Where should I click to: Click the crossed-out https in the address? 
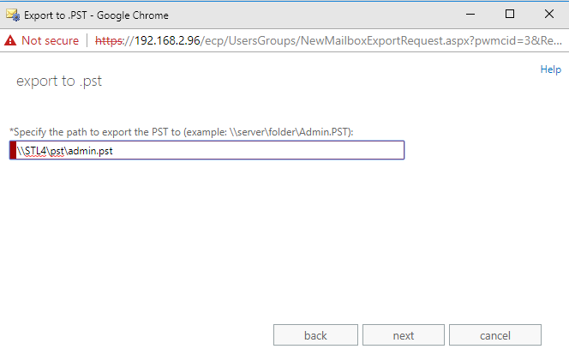pyautogui.click(x=109, y=40)
